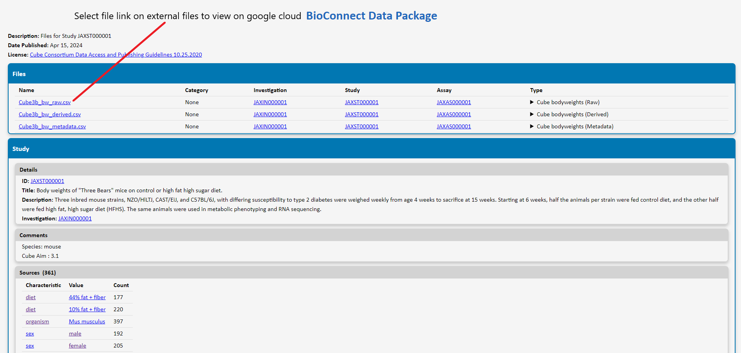The height and width of the screenshot is (353, 741).
Task: Select the first diet characteristic link
Action: tap(30, 297)
